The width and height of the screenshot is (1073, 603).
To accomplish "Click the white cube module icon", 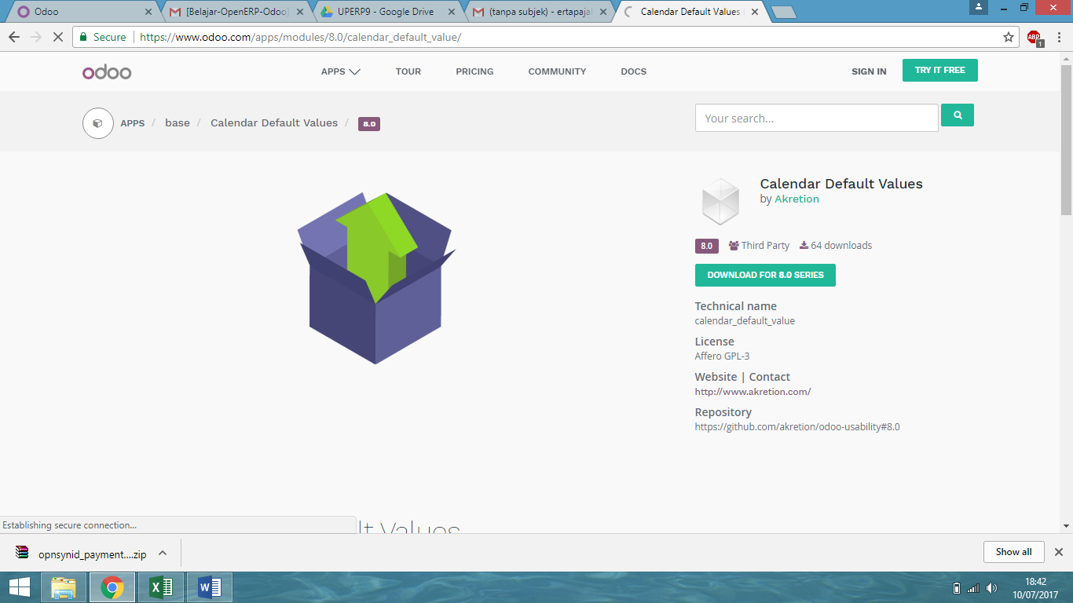I will (x=720, y=202).
